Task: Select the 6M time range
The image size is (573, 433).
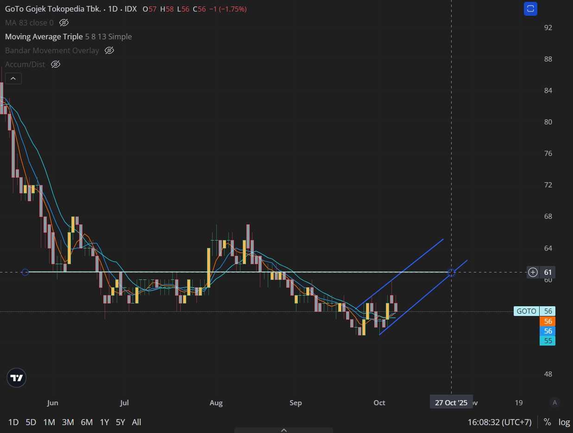Action: [x=87, y=422]
